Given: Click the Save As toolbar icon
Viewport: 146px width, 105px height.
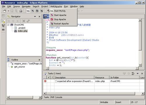Looking at the screenshot, I should [16, 11].
